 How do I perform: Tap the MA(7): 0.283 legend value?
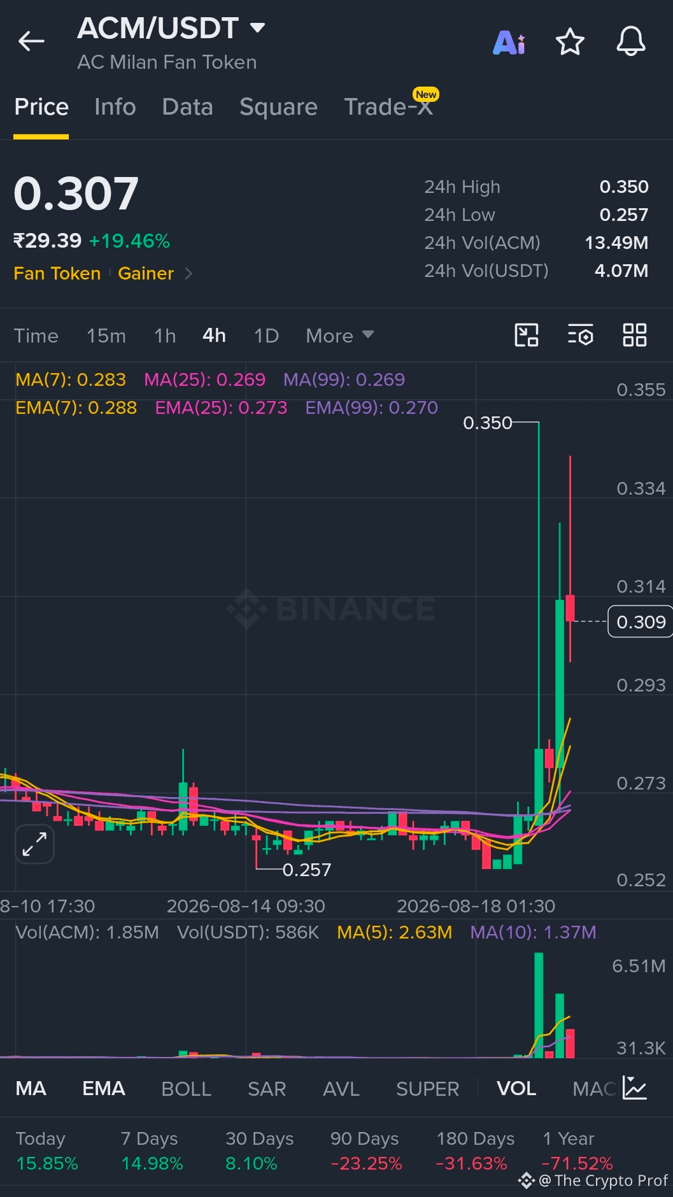(71, 379)
